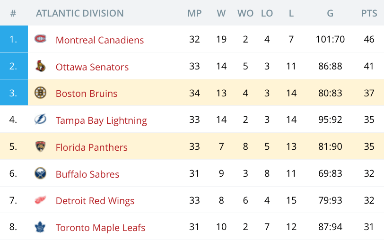Click the blue rank 1 position cell
The image size is (384, 240).
(x=14, y=39)
